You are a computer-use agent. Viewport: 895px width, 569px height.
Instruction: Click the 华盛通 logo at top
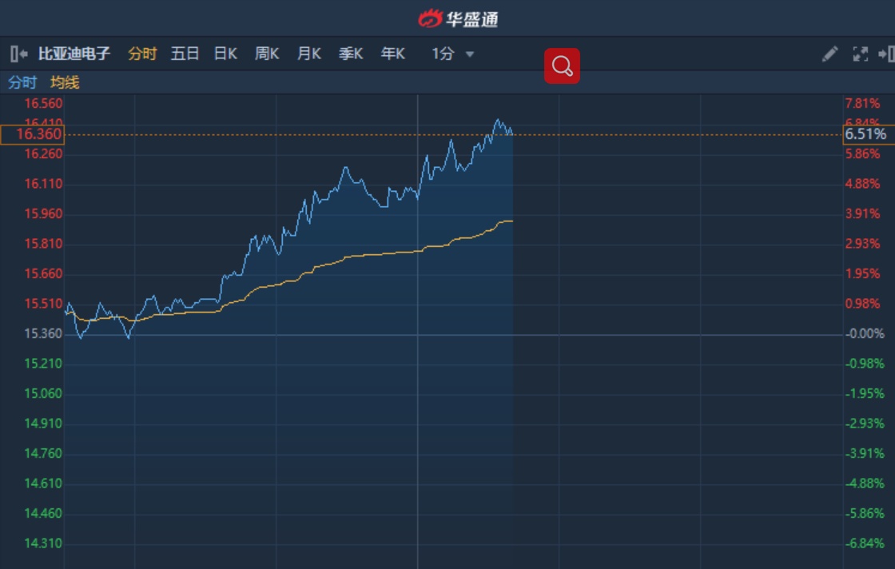point(458,18)
